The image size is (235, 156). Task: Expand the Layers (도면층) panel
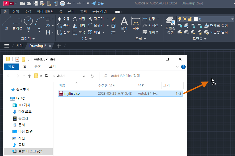[x=199, y=39]
